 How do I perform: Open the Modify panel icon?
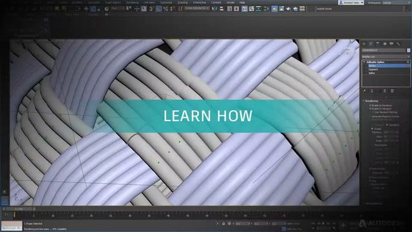point(371,44)
